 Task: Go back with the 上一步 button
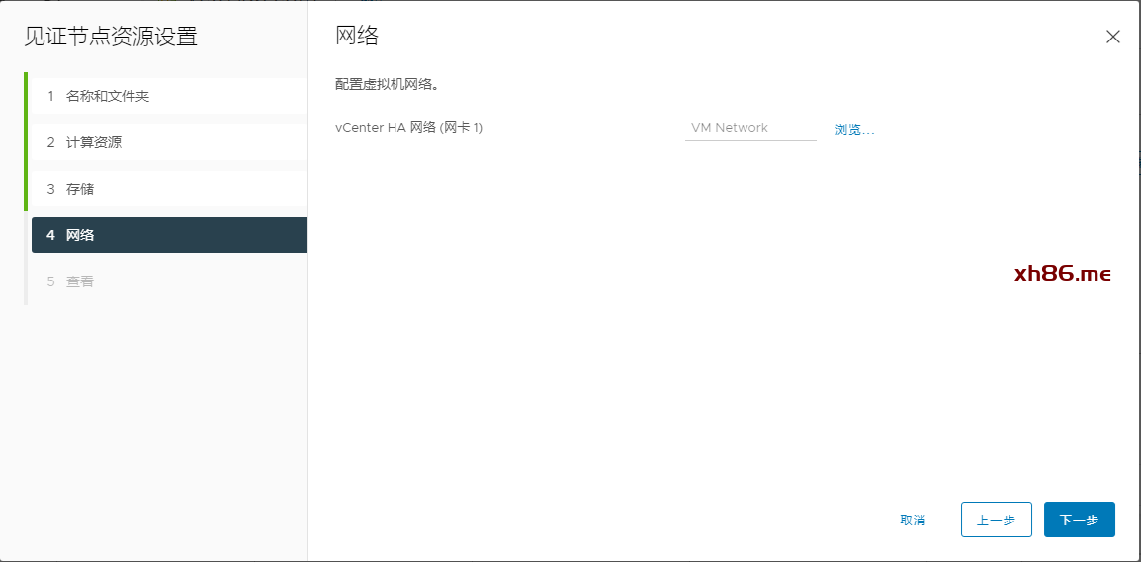coord(996,520)
